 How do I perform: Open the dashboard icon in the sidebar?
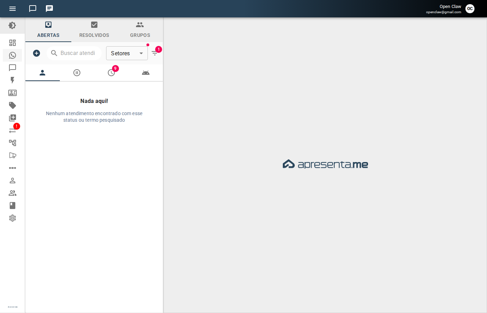(x=13, y=43)
